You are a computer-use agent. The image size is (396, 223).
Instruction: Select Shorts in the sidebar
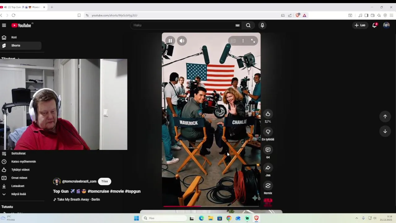coord(21,46)
